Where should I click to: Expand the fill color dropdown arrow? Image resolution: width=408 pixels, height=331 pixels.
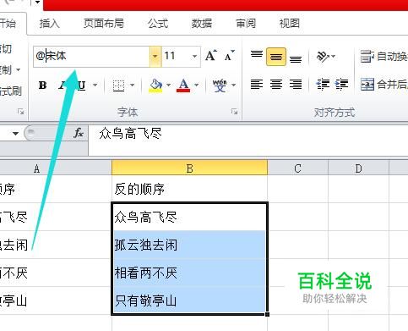(x=168, y=85)
